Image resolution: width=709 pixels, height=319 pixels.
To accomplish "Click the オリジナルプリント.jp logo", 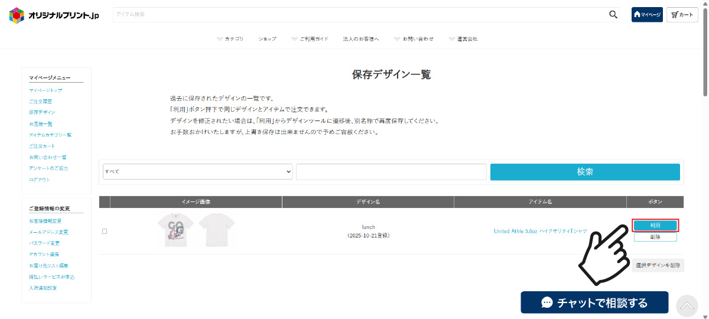I will pyautogui.click(x=54, y=15).
